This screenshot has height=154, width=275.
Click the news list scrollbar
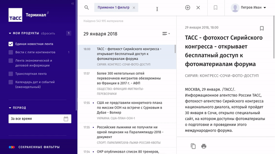pyautogui.click(x=175, y=49)
